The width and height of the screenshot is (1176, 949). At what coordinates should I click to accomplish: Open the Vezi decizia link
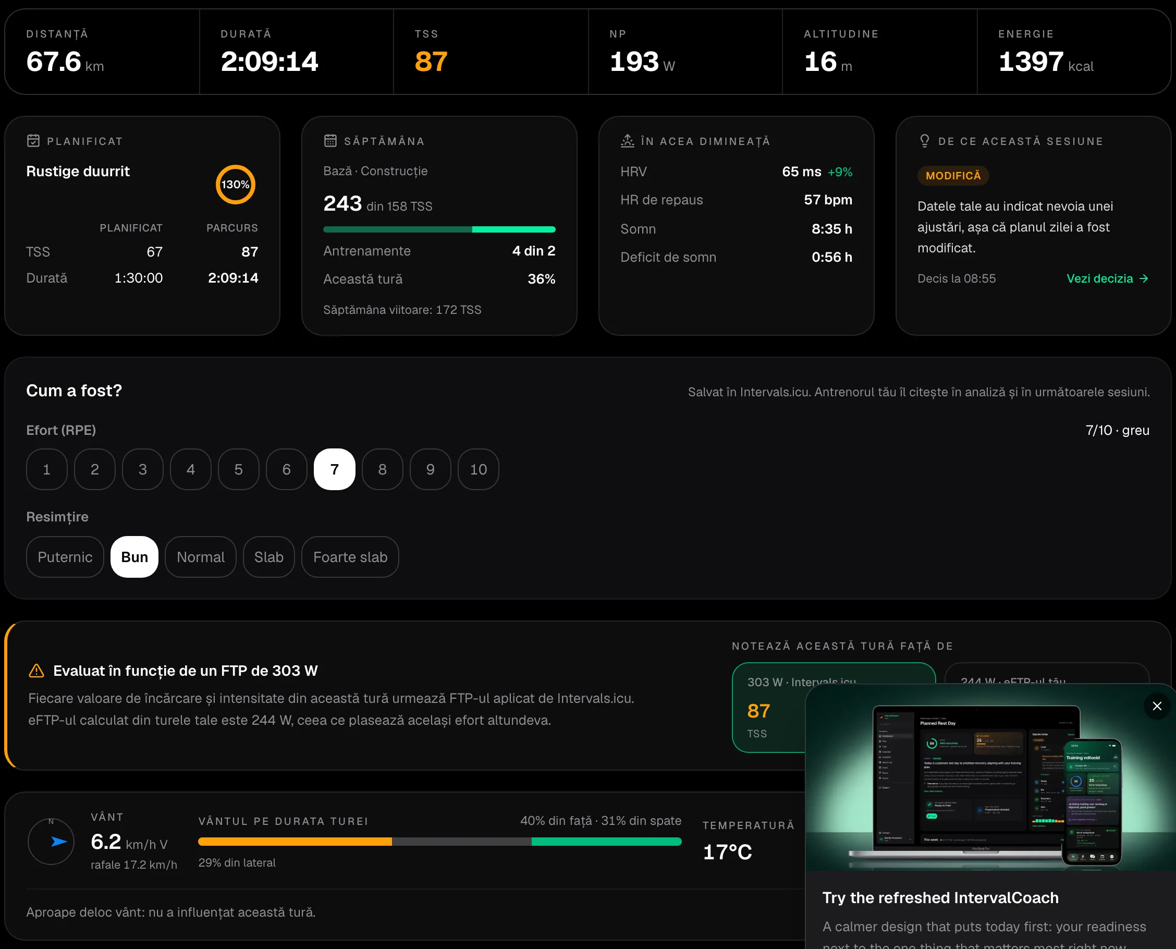point(1108,278)
